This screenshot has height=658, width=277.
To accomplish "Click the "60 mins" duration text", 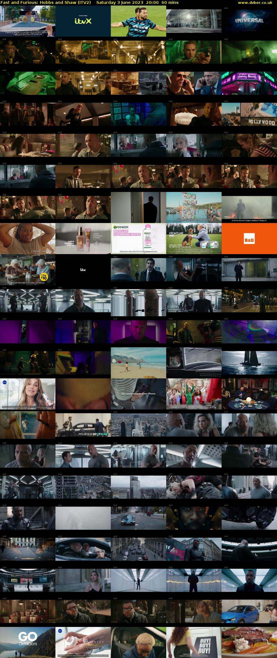I will click(170, 2).
